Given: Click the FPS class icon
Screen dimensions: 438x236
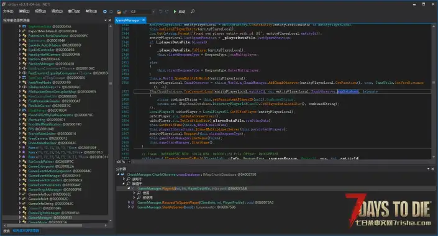Looking at the screenshot, I should (24, 129).
